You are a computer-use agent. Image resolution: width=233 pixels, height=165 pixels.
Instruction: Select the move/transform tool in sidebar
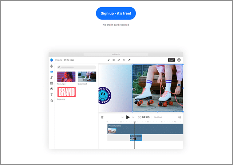pos(52,66)
